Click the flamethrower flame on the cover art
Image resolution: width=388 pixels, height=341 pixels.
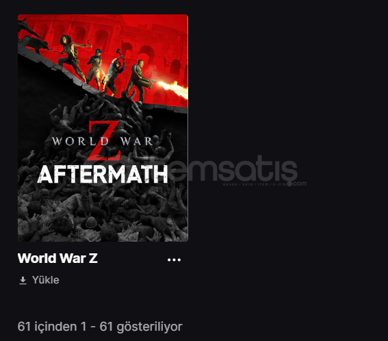pos(173,88)
